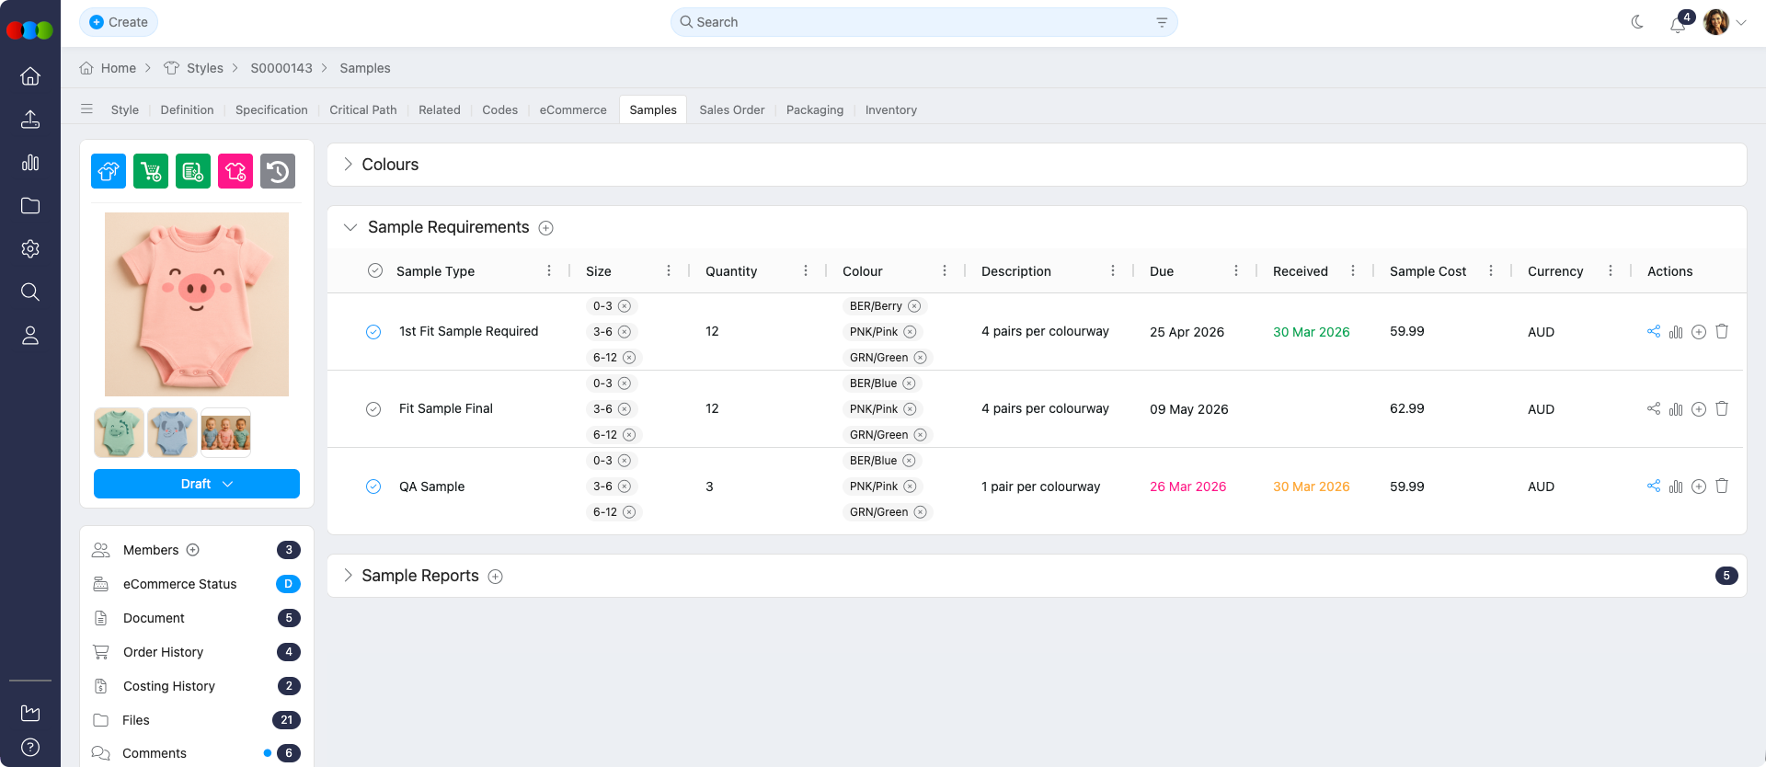Open the Draft status dropdown
Image resolution: width=1766 pixels, height=767 pixels.
[x=197, y=484]
